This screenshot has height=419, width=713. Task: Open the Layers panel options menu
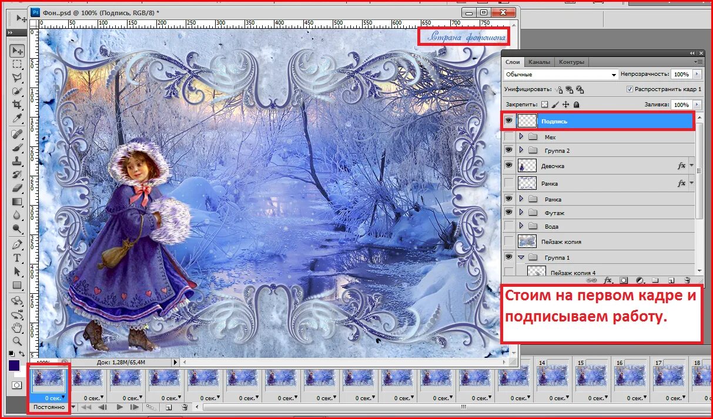(698, 62)
